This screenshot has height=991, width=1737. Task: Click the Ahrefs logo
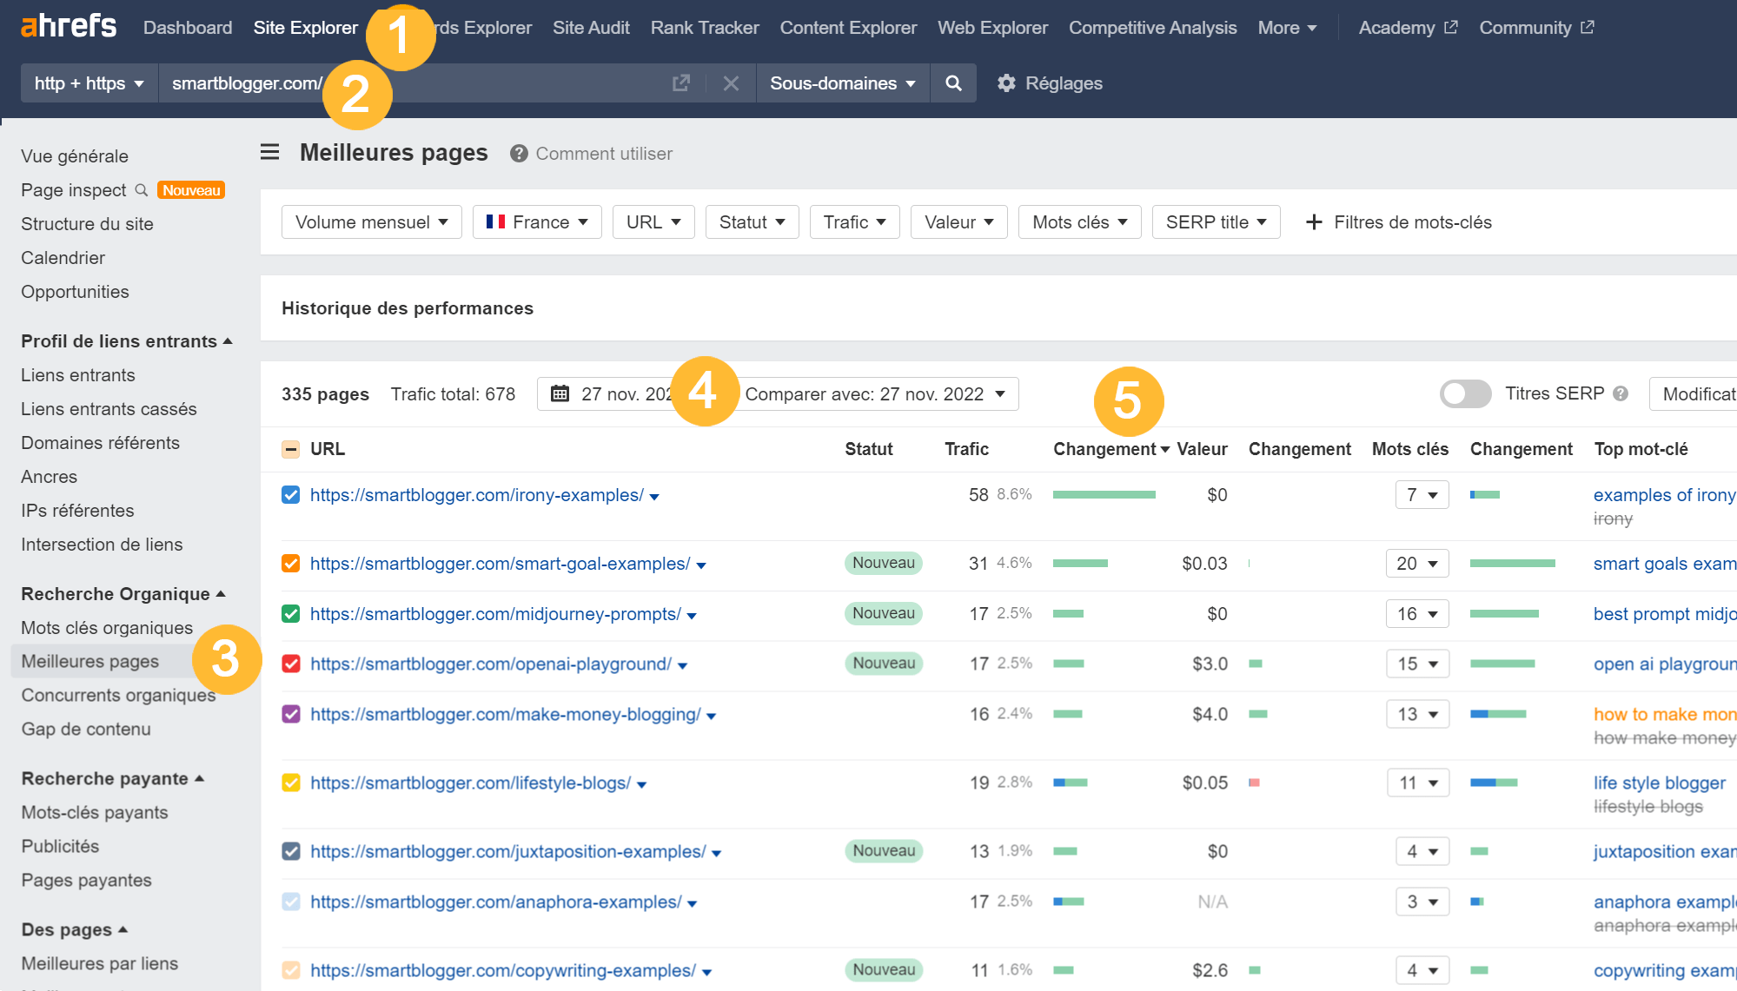(68, 27)
